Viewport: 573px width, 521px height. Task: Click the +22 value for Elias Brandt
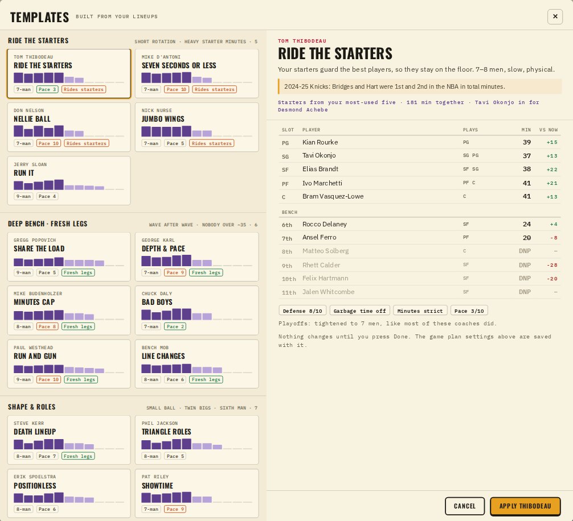(552, 169)
